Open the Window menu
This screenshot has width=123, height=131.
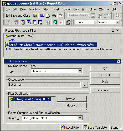click(x=104, y=9)
